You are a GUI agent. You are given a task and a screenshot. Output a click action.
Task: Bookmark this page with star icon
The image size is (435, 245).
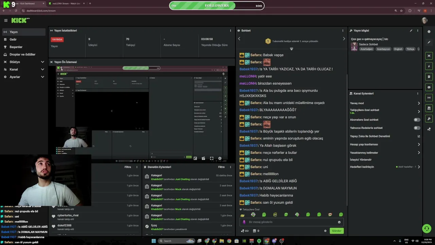[401, 11]
